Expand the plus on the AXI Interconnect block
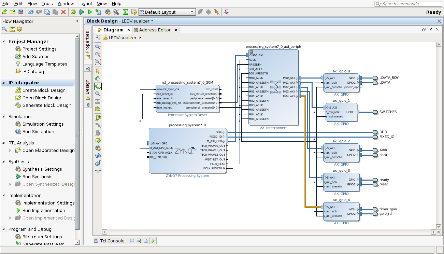Screen dimensions: 444x254 point(251,52)
